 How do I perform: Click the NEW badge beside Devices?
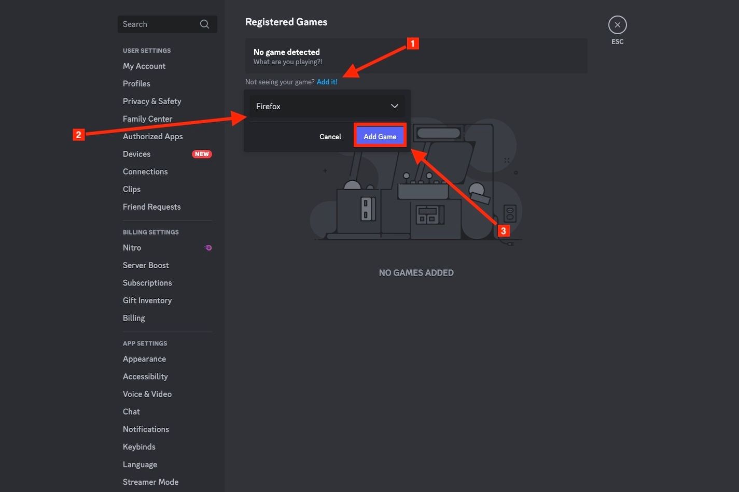point(202,154)
